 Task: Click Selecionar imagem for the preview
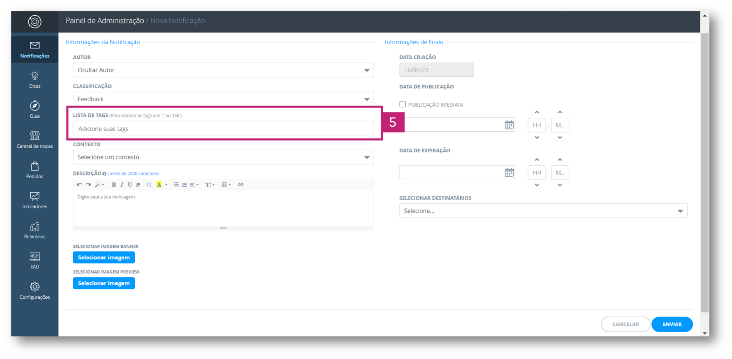[x=104, y=283]
